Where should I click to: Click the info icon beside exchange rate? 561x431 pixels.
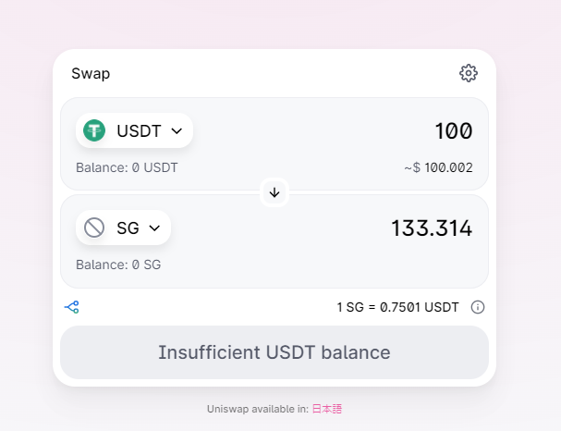478,307
